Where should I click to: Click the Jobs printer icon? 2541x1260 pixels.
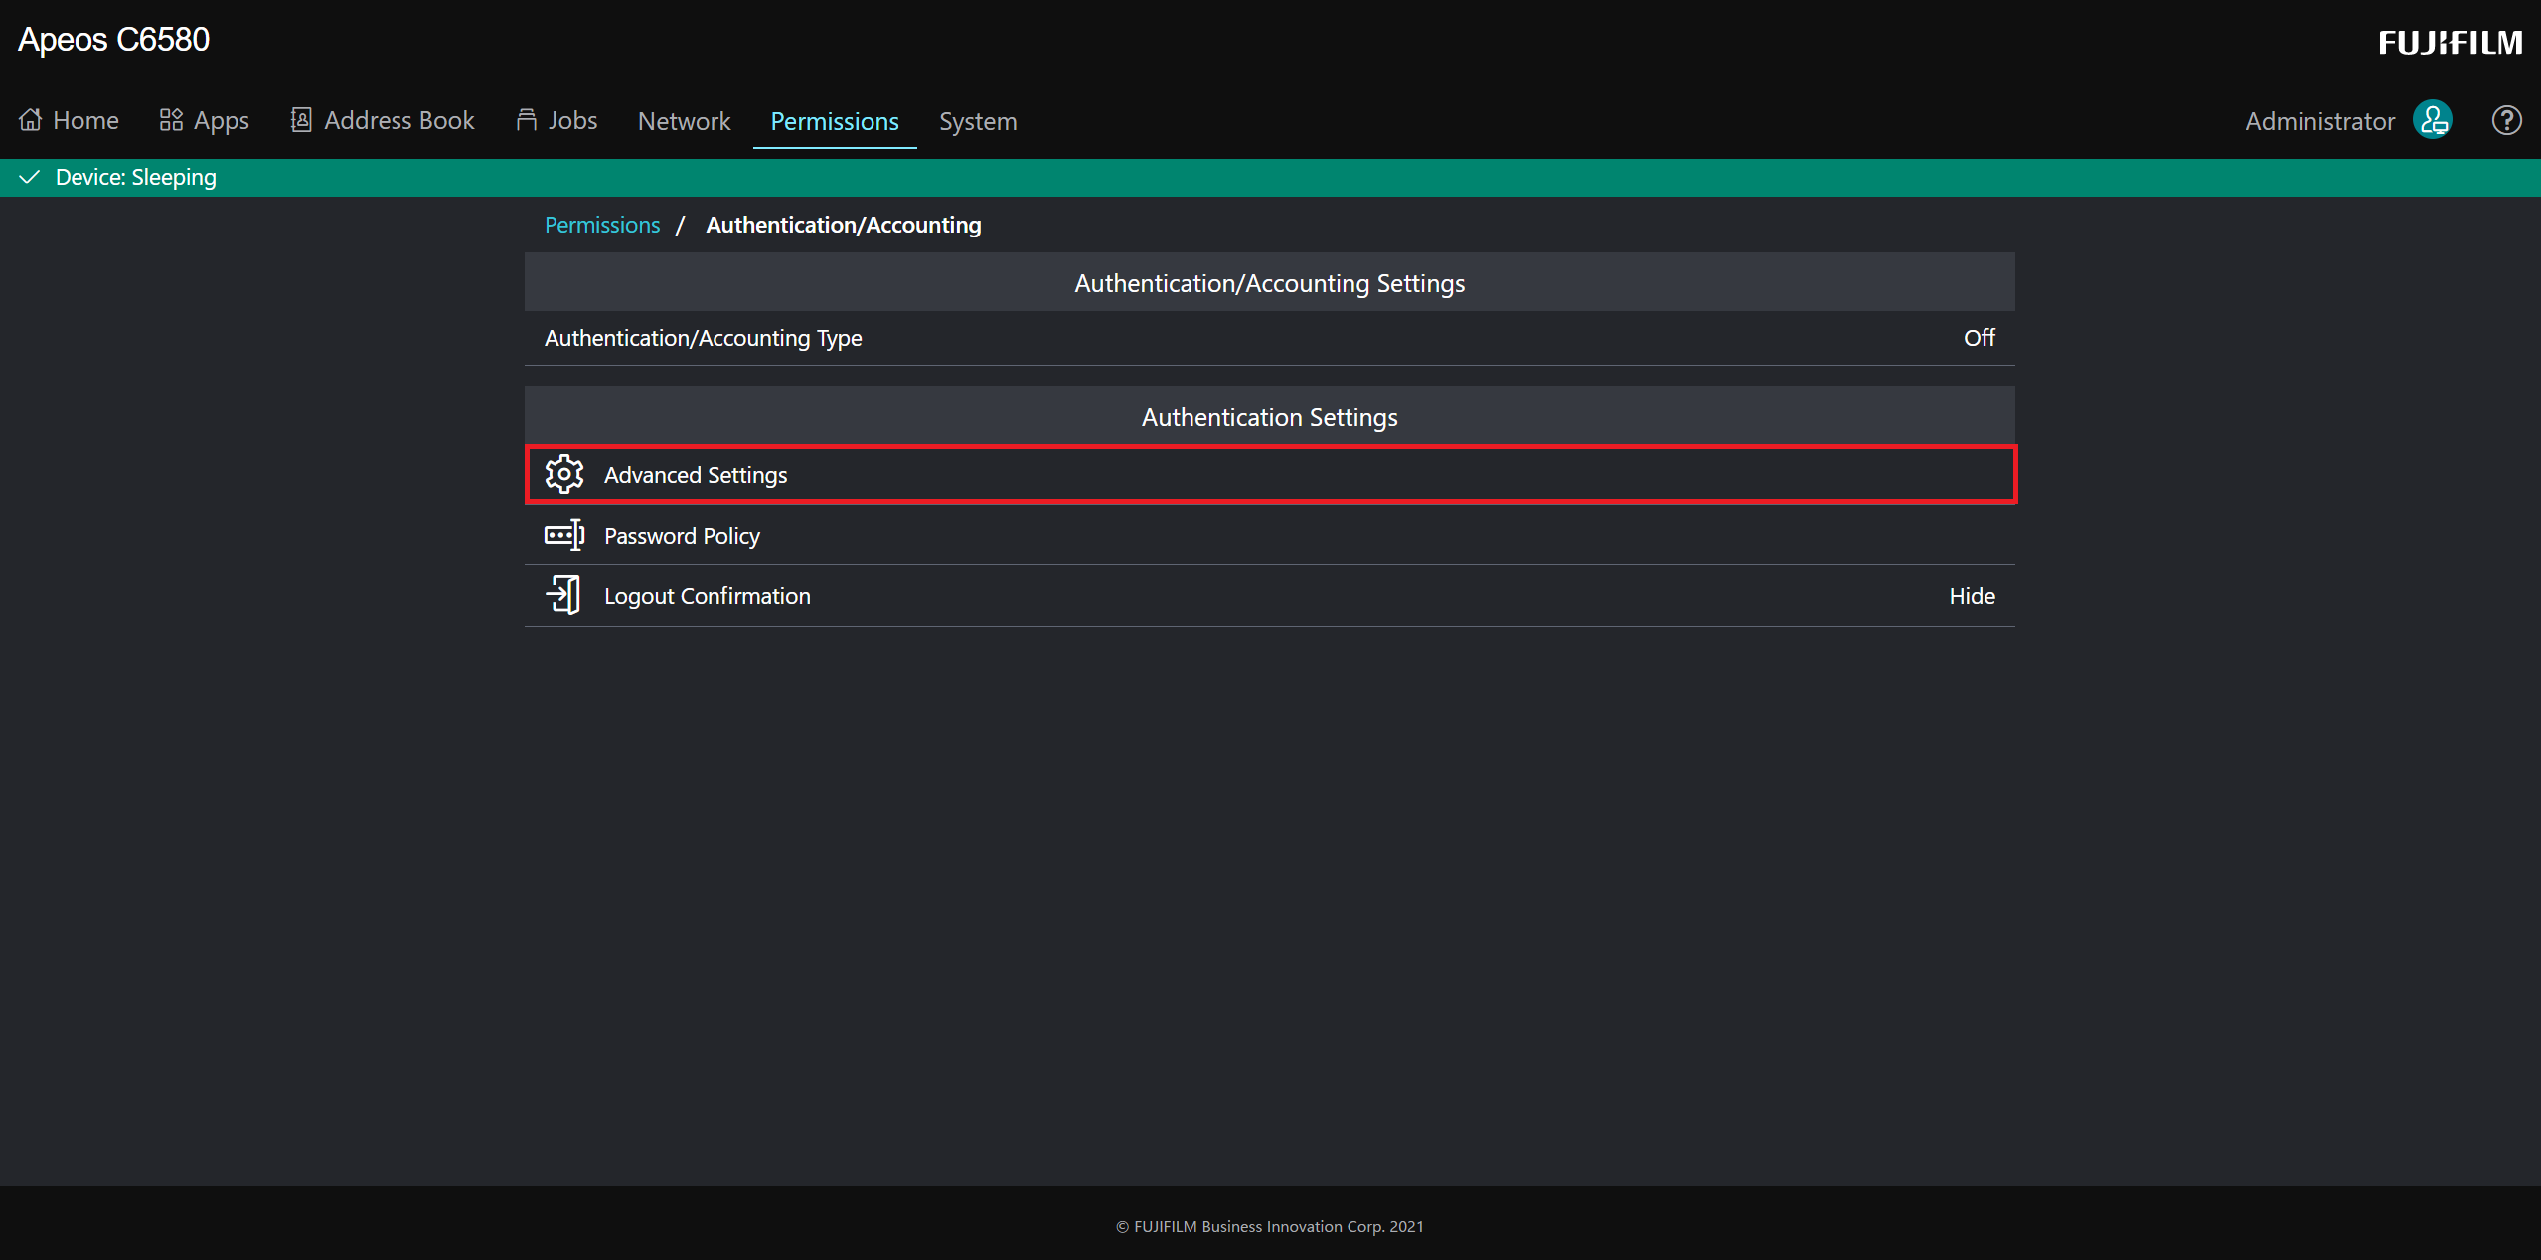527,120
